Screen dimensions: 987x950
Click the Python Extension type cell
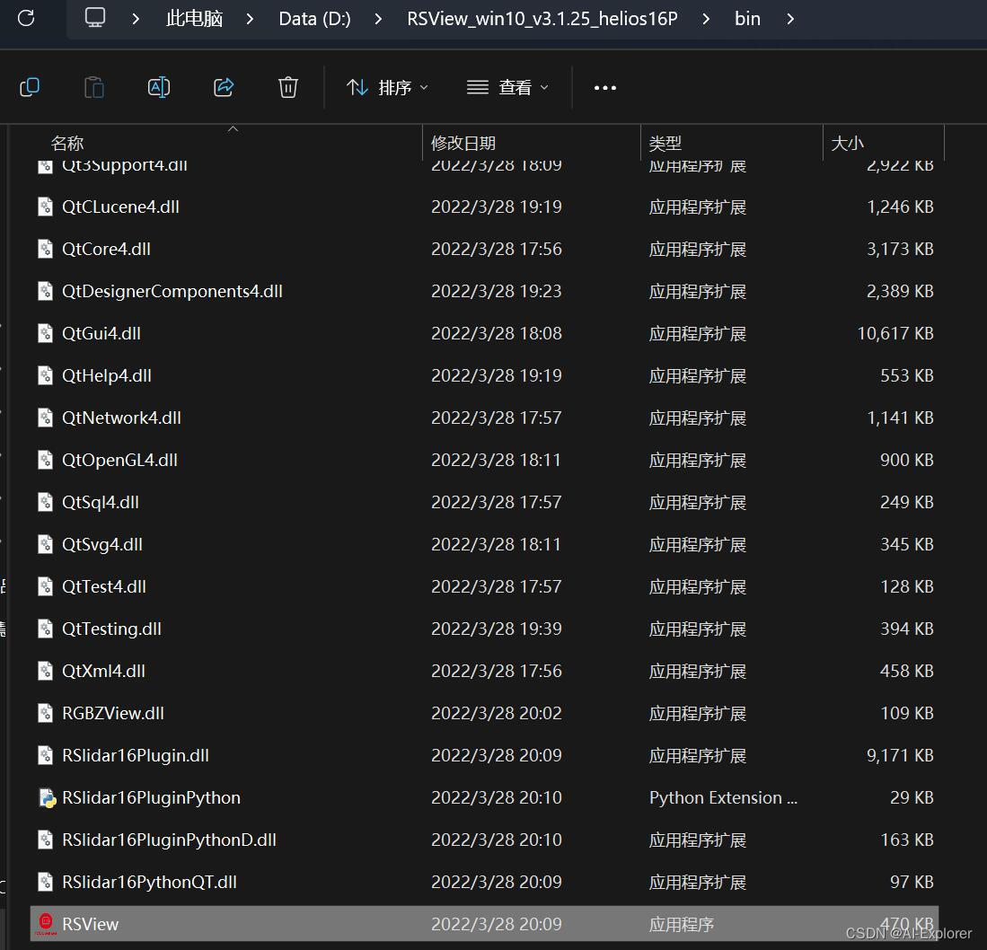click(x=723, y=797)
